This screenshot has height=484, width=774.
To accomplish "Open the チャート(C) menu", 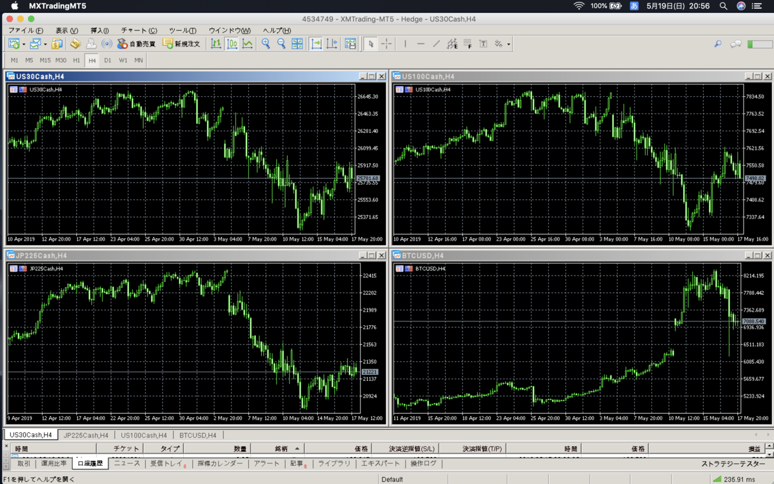I will click(139, 30).
